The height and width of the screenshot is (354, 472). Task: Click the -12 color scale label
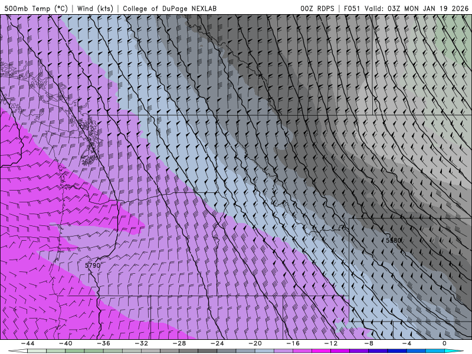tap(331, 343)
